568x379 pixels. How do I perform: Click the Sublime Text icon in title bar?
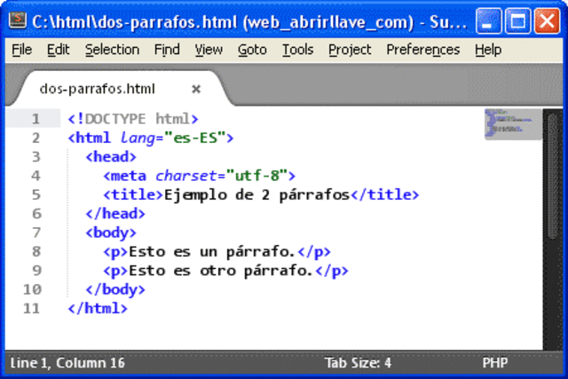click(x=18, y=20)
